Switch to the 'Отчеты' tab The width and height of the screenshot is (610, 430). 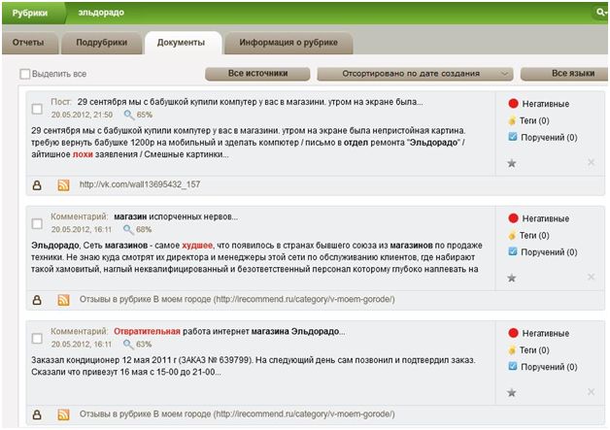point(28,43)
